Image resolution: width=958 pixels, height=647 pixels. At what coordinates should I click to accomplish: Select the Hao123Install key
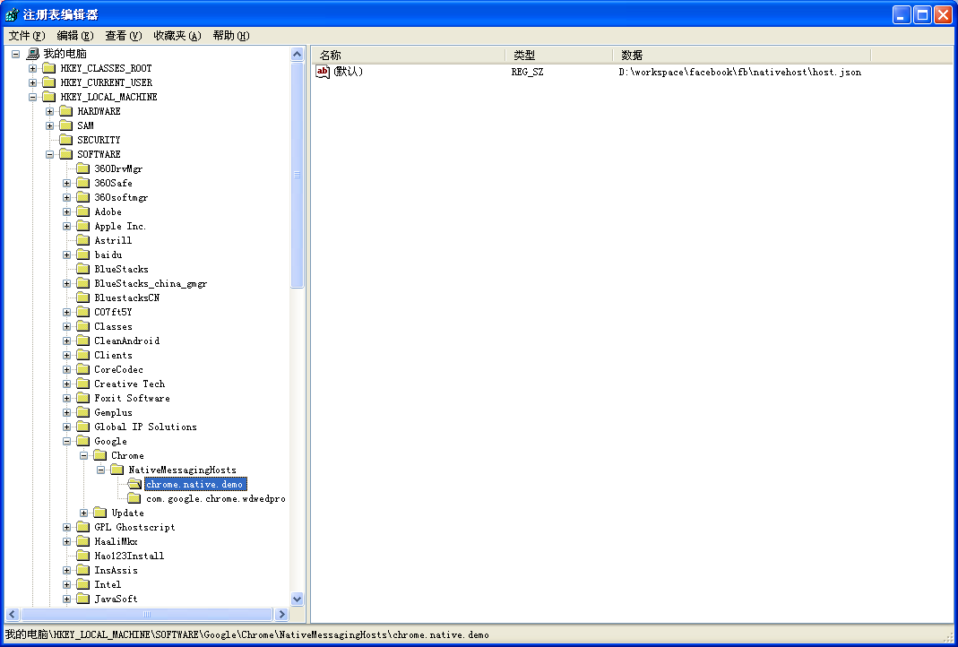[129, 556]
